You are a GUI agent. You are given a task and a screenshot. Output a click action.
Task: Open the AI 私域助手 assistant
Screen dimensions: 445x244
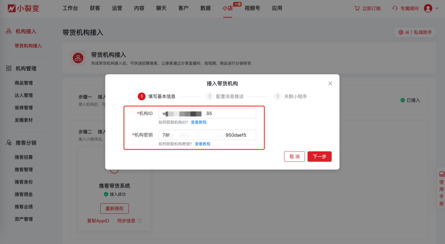pyautogui.click(x=415, y=32)
